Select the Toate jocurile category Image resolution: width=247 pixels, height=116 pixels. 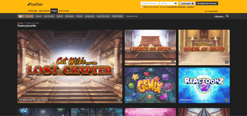[132, 16]
